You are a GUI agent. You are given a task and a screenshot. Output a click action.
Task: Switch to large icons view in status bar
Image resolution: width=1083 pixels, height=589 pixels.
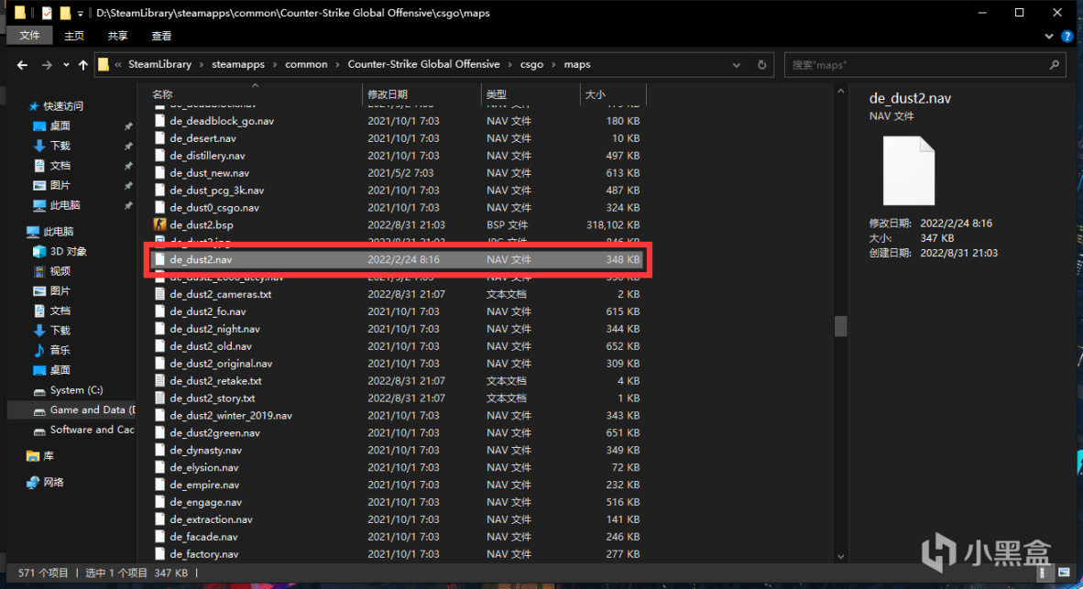(1064, 573)
